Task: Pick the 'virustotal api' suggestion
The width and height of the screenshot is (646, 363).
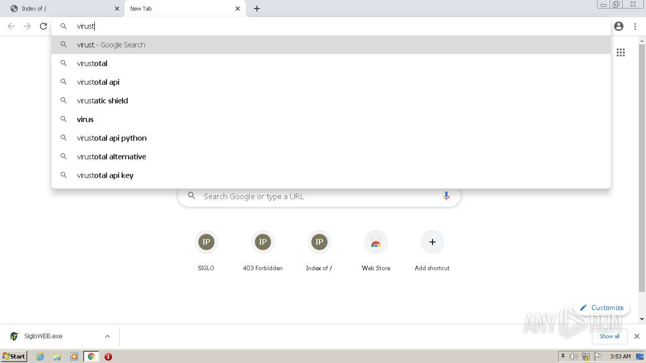Action: [331, 82]
